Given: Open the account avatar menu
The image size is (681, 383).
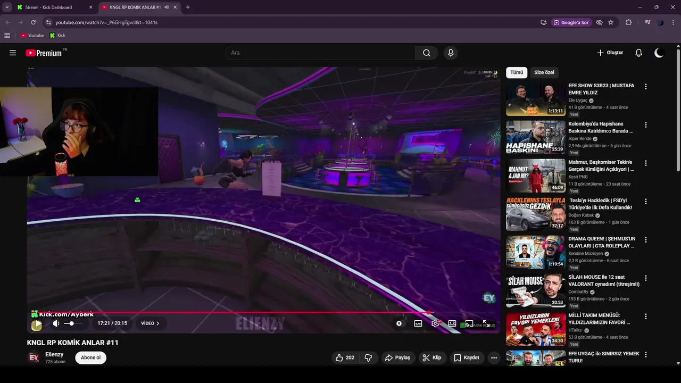Looking at the screenshot, I should [660, 53].
